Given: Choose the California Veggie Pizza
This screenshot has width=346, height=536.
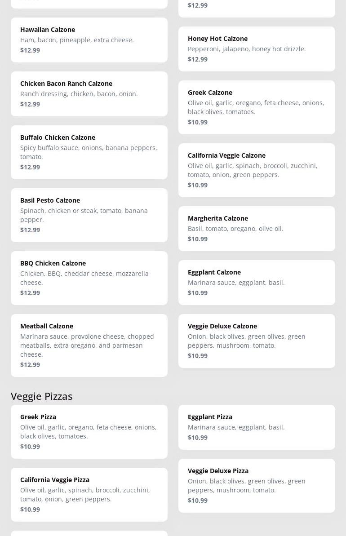Looking at the screenshot, I should coord(89,494).
